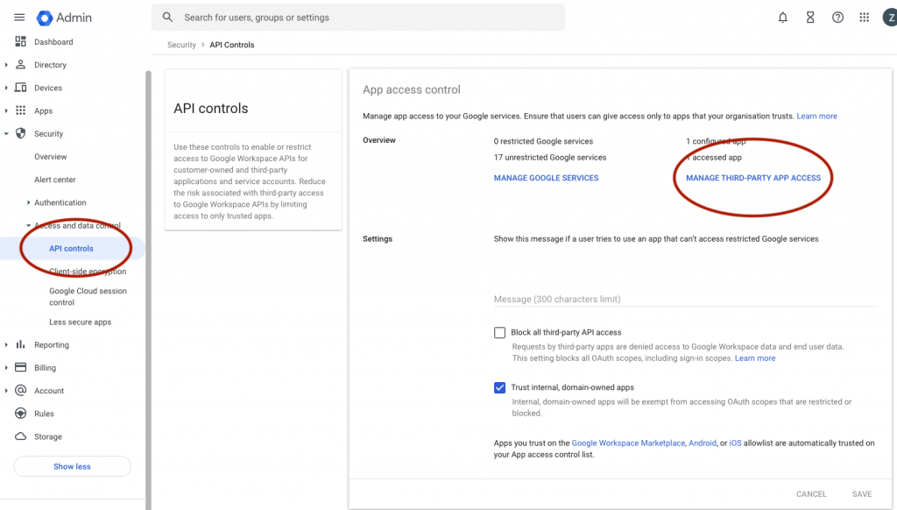Click the Cancel button
897x510 pixels.
click(811, 494)
